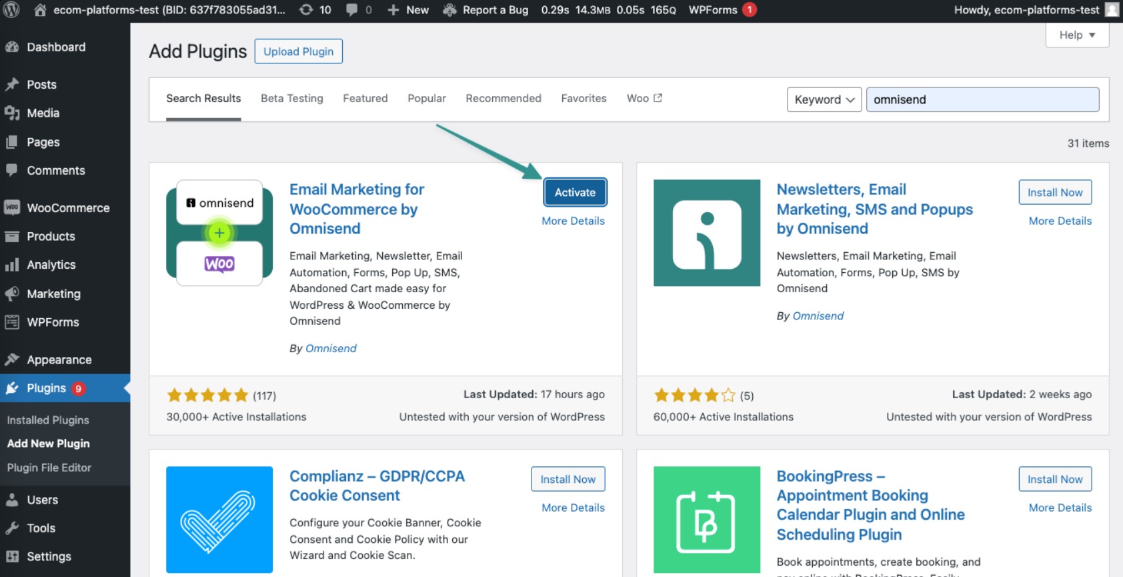The width and height of the screenshot is (1123, 577).
Task: Click the WordPress logo in admin bar
Action: coord(11,10)
